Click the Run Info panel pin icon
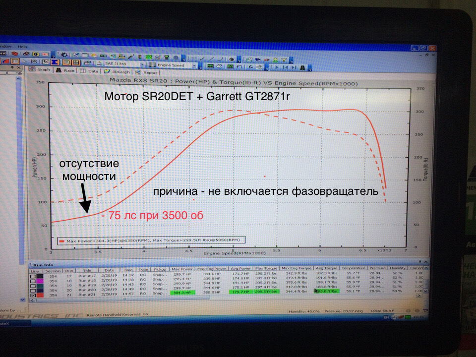Viewport: 476px width, 357px height. pyautogui.click(x=420, y=261)
